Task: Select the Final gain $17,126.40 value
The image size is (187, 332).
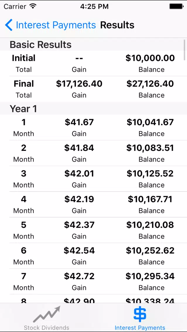Action: (79, 84)
